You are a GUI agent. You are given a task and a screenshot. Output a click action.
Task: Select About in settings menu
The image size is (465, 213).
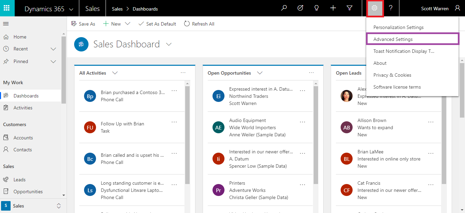click(412, 63)
